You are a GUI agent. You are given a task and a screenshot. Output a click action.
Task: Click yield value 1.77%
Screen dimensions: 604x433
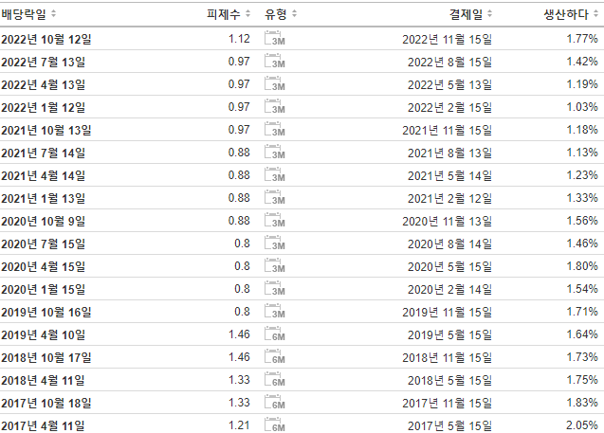point(582,39)
